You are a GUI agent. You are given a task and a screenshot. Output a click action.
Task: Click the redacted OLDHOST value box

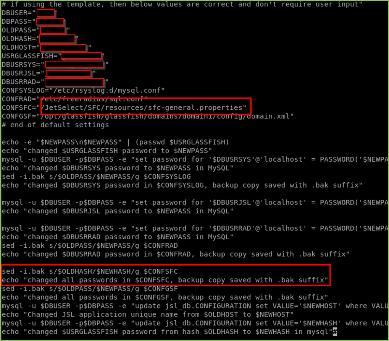click(x=63, y=47)
